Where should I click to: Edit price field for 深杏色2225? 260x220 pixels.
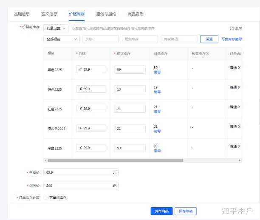click(x=91, y=128)
